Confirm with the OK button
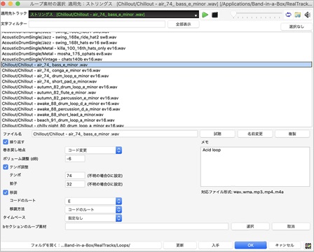Viewport: 314px width, 252px height. tap(250, 245)
